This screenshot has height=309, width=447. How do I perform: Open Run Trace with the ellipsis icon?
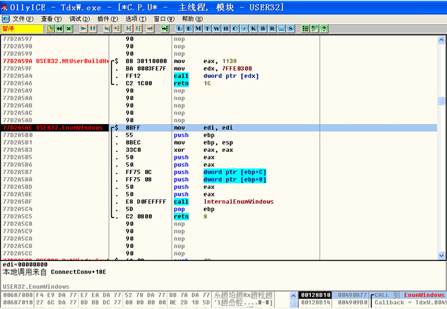click(x=282, y=29)
